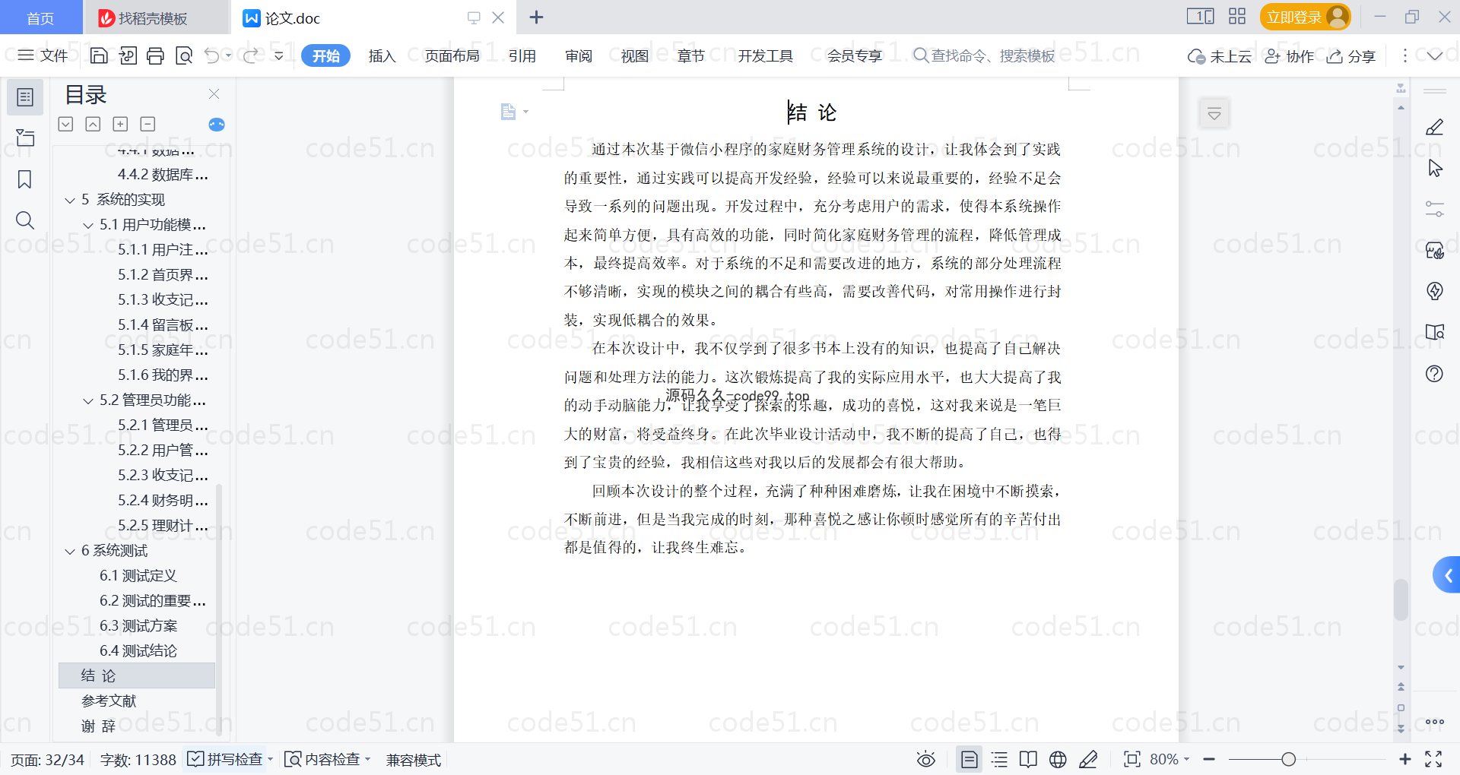
Task: Switch to the 审阅 ribbon tab
Action: [578, 55]
